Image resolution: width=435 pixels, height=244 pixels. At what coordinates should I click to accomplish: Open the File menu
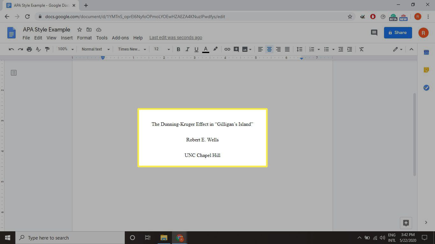tap(26, 38)
